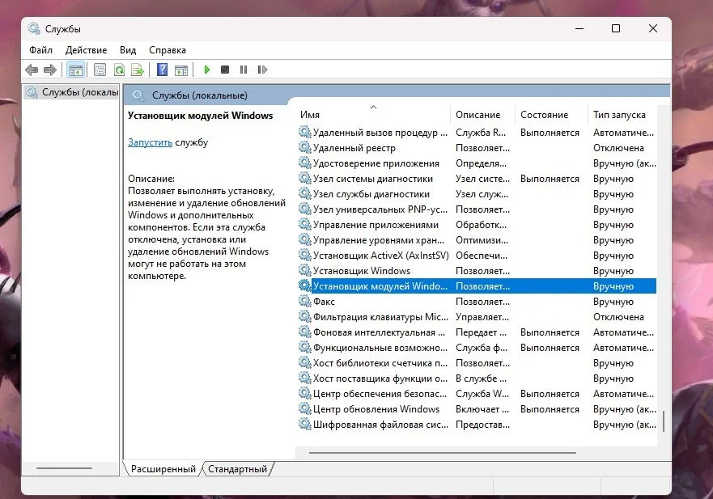
Task: Open the Справка menu
Action: point(168,50)
